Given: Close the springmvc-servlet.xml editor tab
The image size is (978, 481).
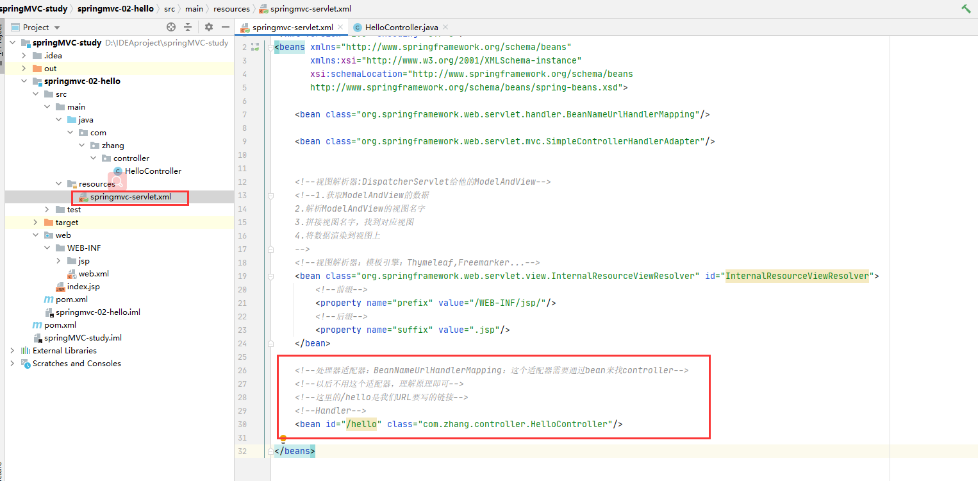Looking at the screenshot, I should point(340,28).
